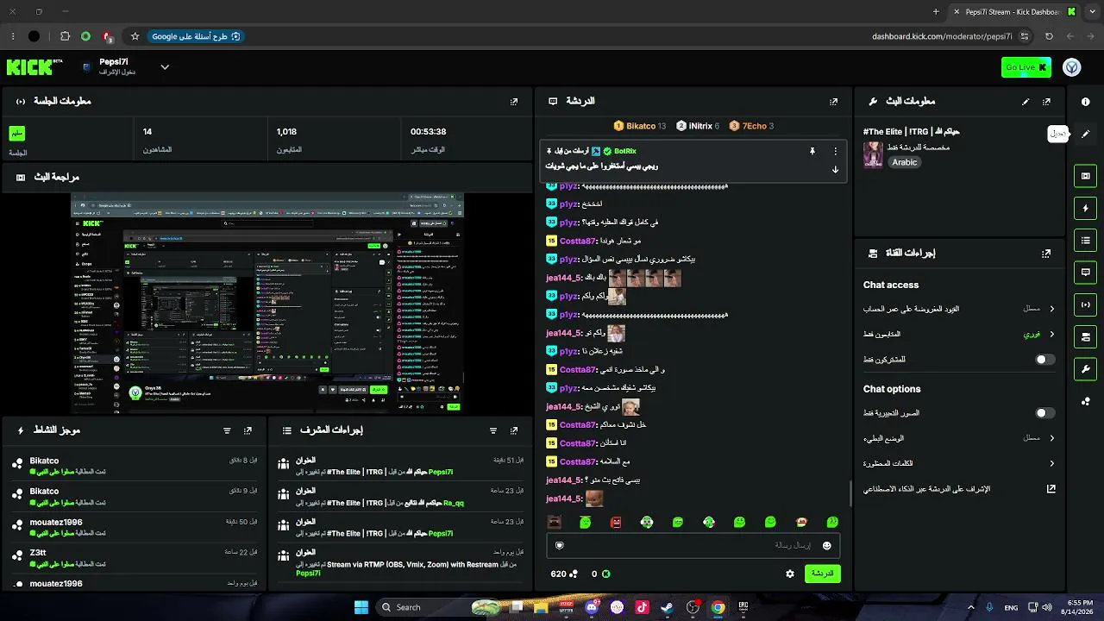Toggle the moderator actions list widget in the sidebar
Image resolution: width=1104 pixels, height=621 pixels.
[x=1086, y=240]
